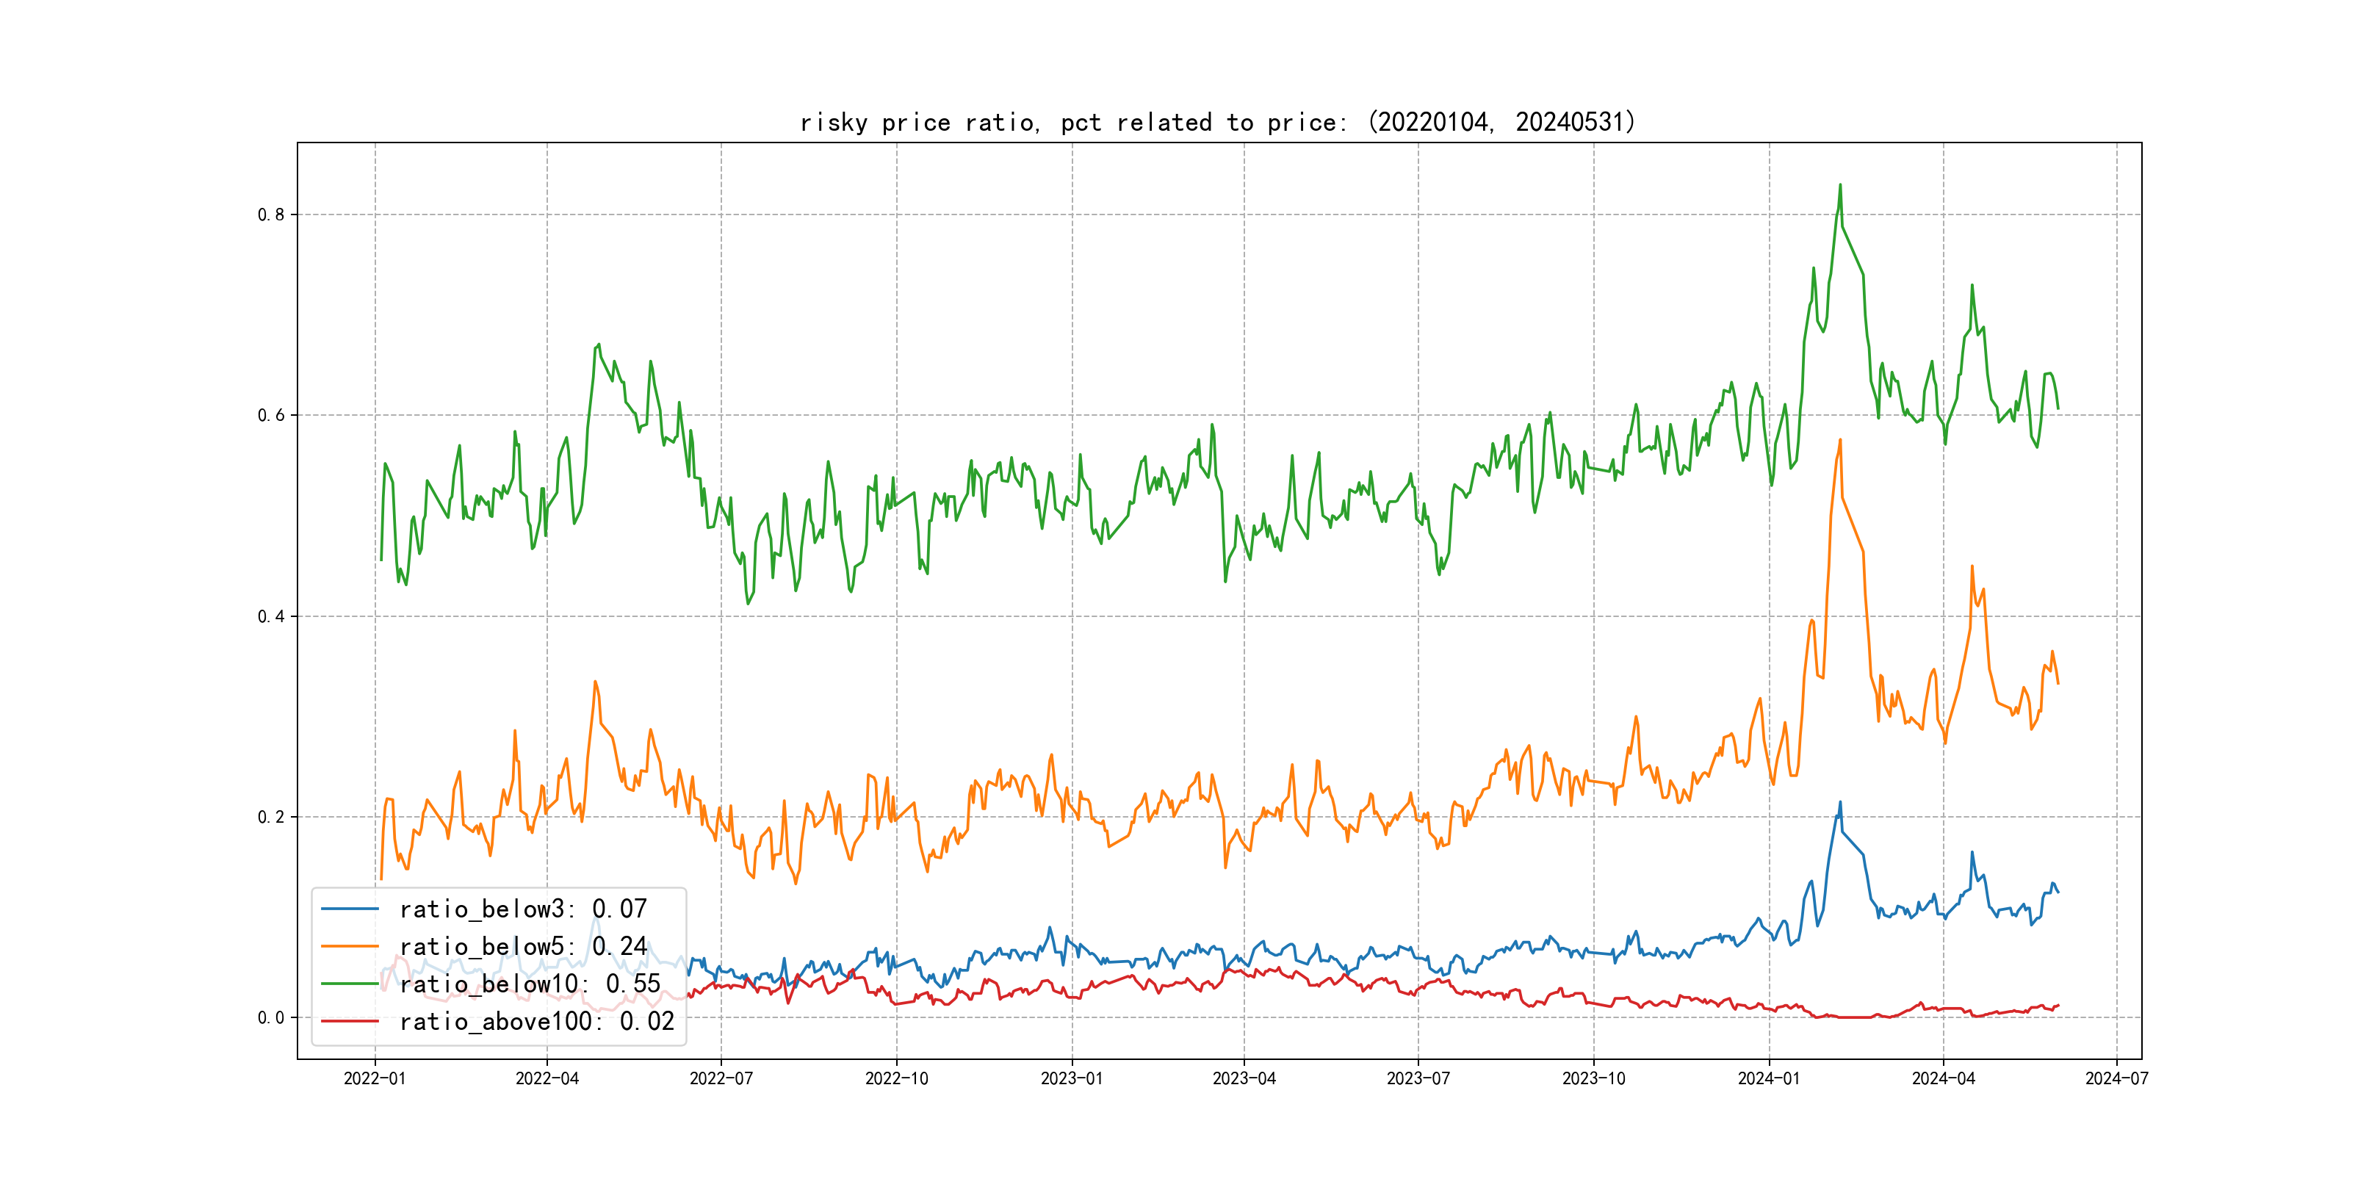Click the green line's highest peak above 0.8
This screenshot has height=1190, width=2380.
1839,186
